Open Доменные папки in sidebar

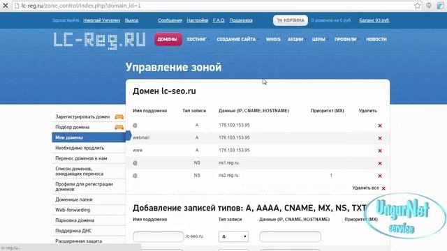pyautogui.click(x=74, y=199)
